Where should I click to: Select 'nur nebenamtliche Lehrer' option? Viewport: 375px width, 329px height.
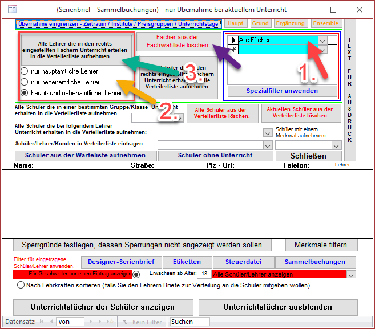click(x=25, y=82)
